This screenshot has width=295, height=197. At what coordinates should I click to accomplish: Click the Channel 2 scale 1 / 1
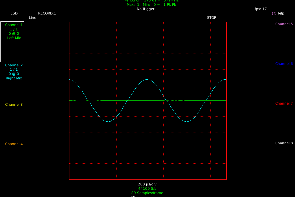click(14, 70)
